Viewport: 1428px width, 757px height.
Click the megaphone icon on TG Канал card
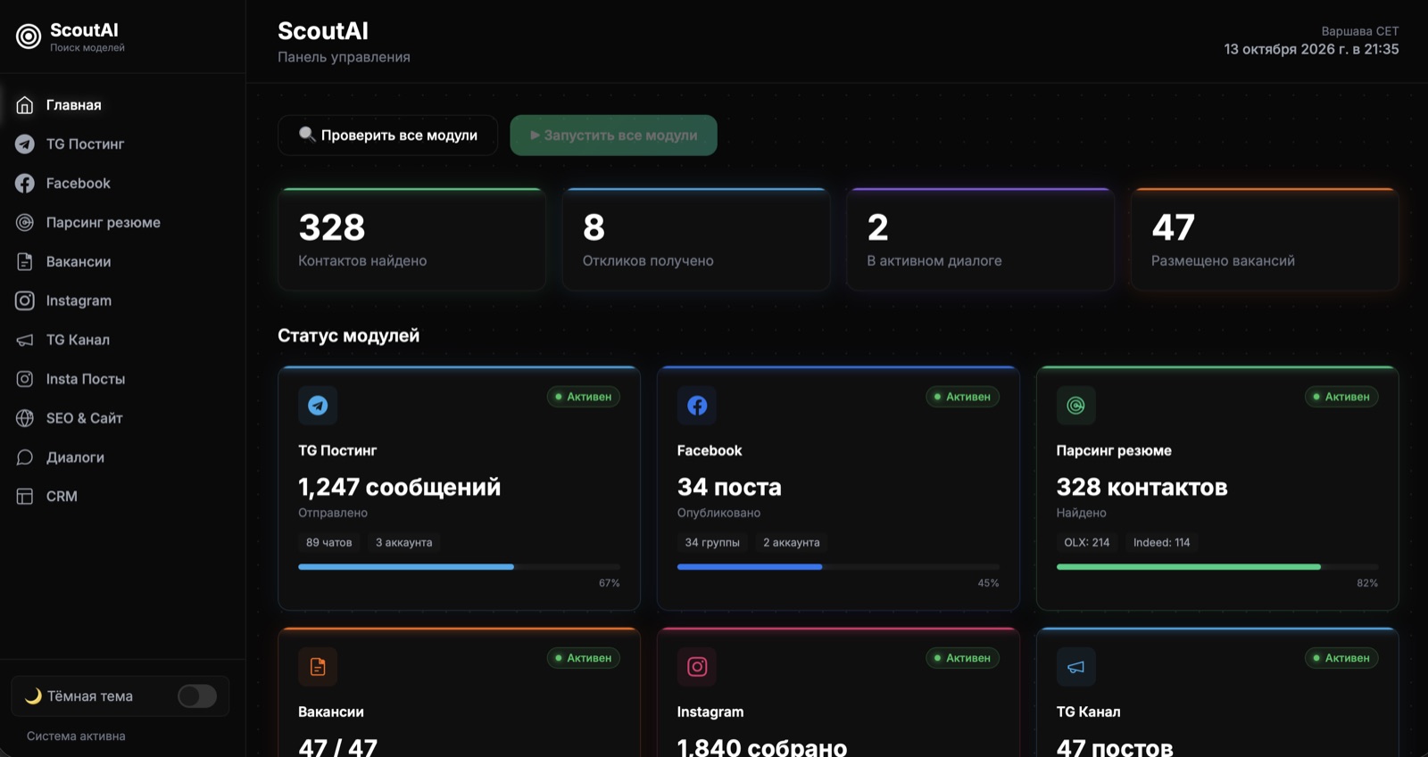point(1076,667)
